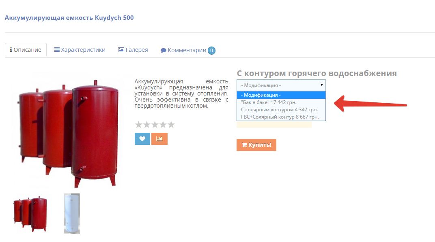Open the Модификация dropdown box
435x242 pixels.
point(281,85)
